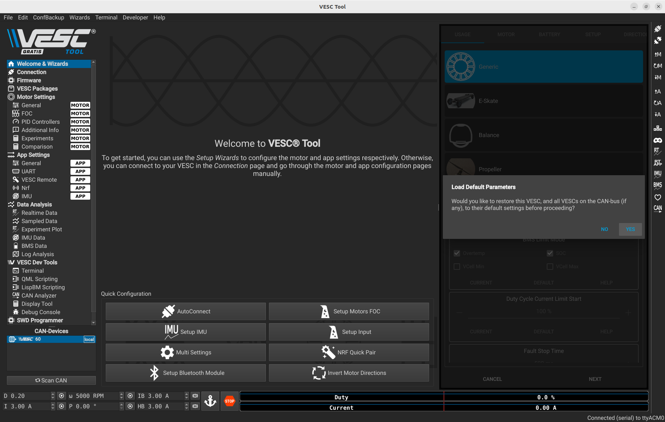Click NEXT in the wizard panel
Viewport: 665px width, 422px height.
tap(595, 379)
